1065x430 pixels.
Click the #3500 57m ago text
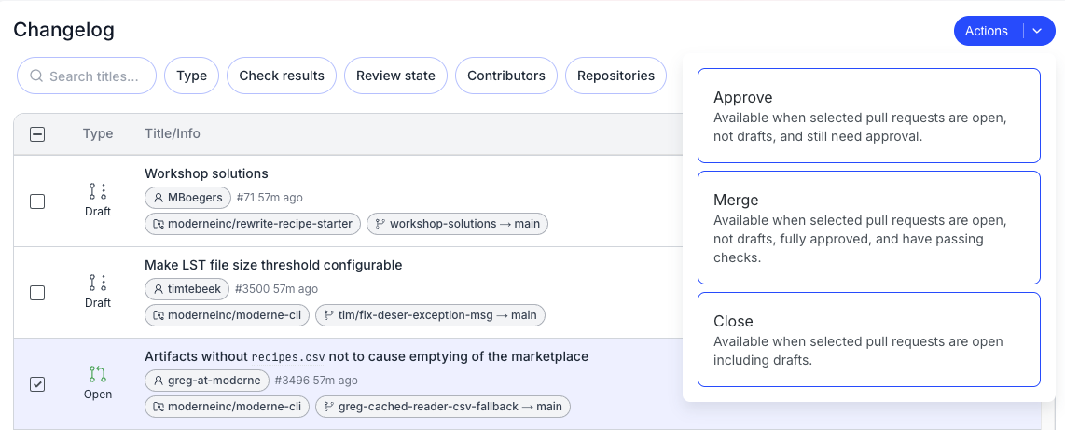[276, 289]
